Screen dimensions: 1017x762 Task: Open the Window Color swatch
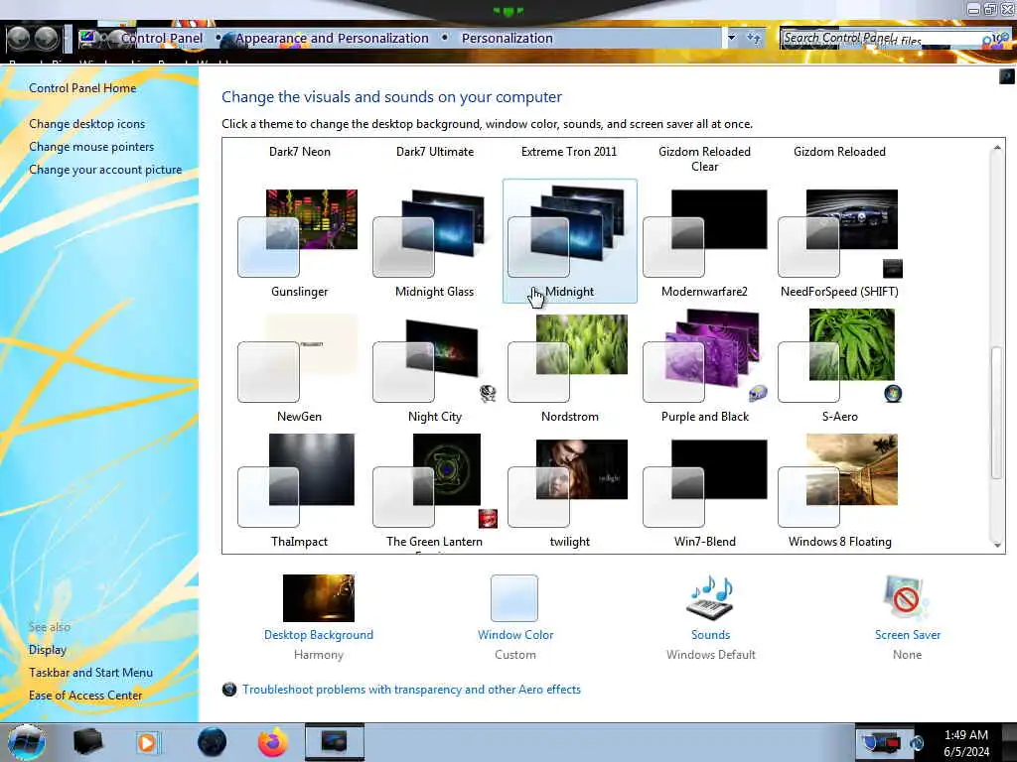514,598
